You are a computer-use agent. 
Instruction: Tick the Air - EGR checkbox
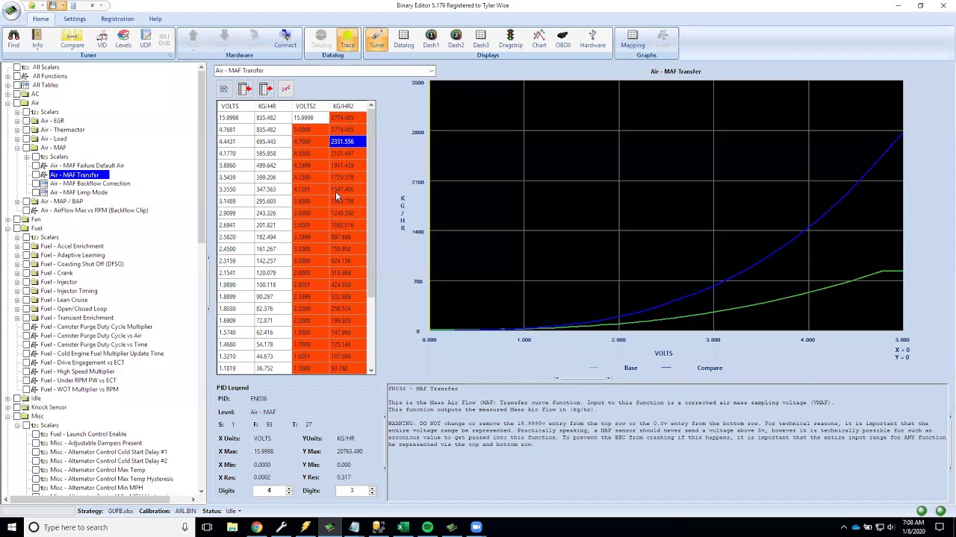click(x=25, y=121)
